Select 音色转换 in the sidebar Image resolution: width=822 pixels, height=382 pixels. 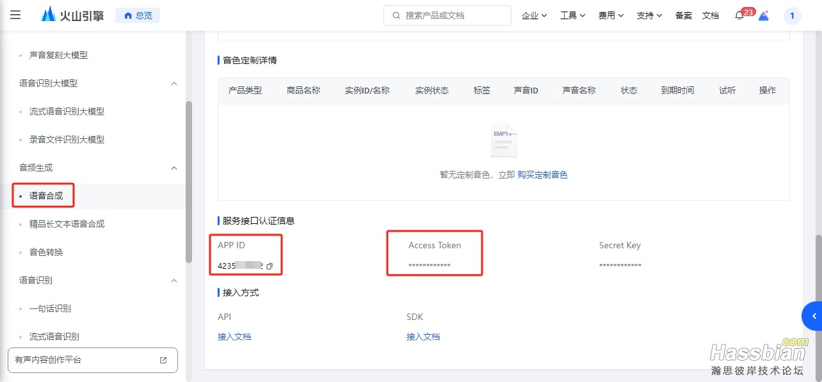[46, 252]
